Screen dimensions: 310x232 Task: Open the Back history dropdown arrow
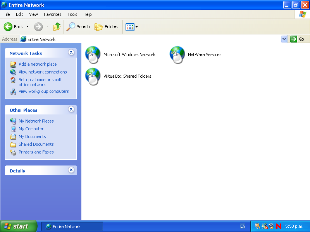click(28, 27)
